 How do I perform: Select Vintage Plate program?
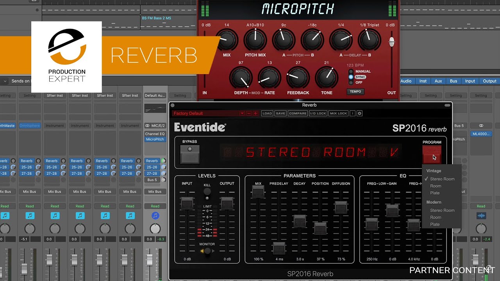(435, 193)
